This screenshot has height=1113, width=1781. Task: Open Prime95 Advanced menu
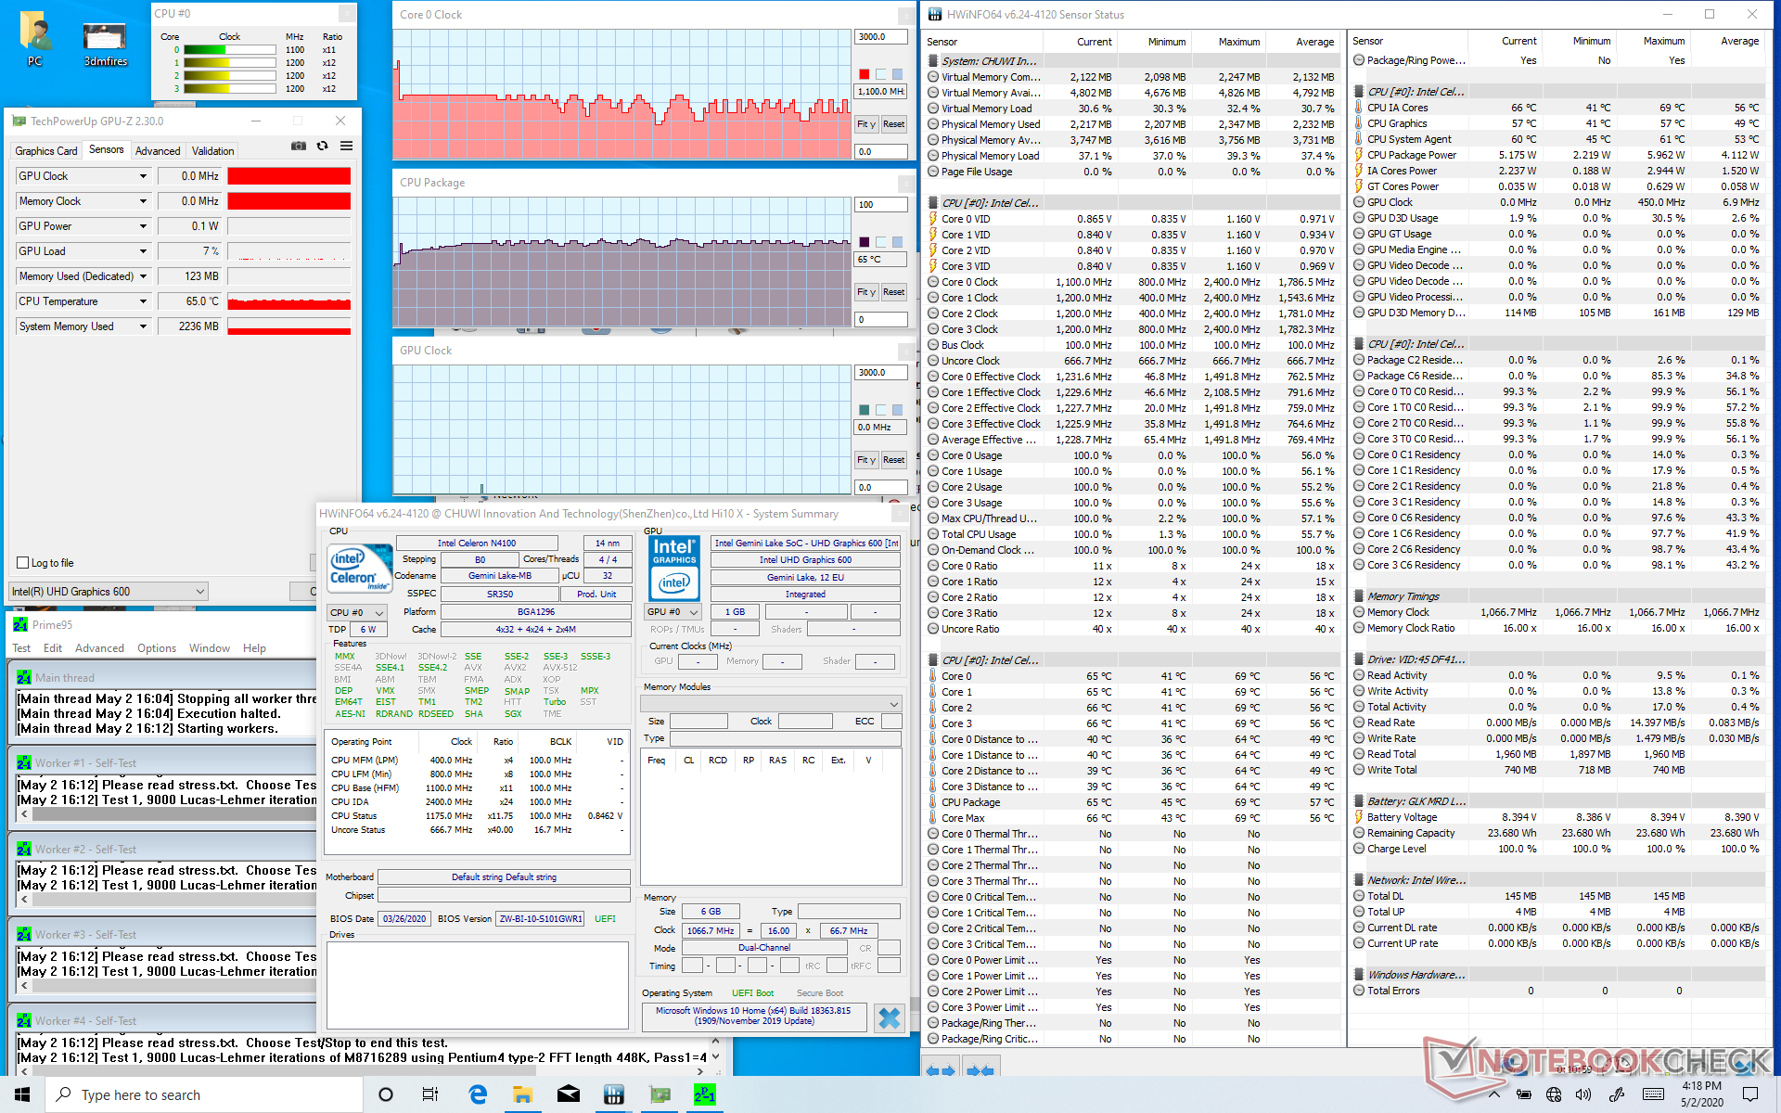99,648
